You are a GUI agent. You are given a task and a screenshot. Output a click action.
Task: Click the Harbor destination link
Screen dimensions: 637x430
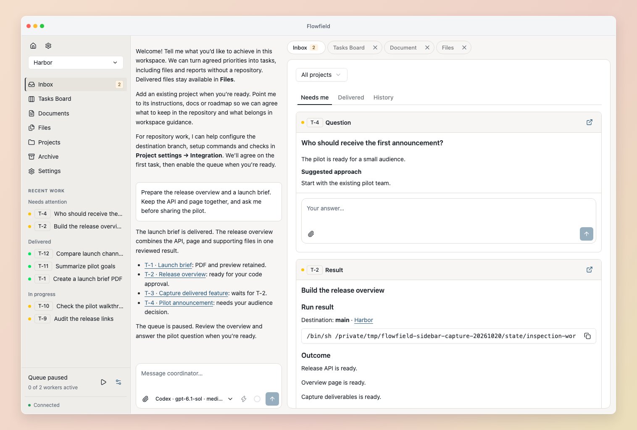coord(363,320)
